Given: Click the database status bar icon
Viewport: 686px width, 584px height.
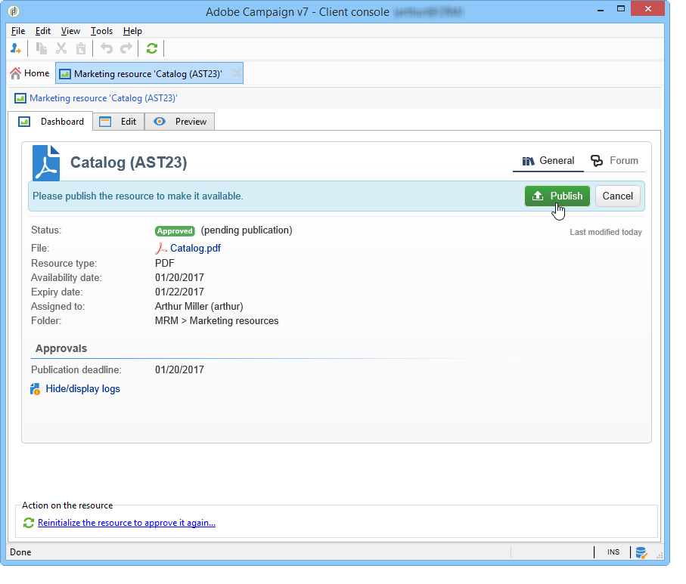Looking at the screenshot, I should pyautogui.click(x=641, y=552).
